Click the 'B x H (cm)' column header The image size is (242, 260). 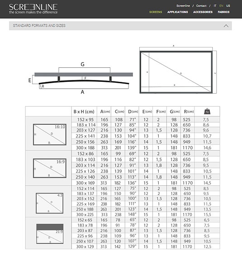pyautogui.click(x=84, y=112)
